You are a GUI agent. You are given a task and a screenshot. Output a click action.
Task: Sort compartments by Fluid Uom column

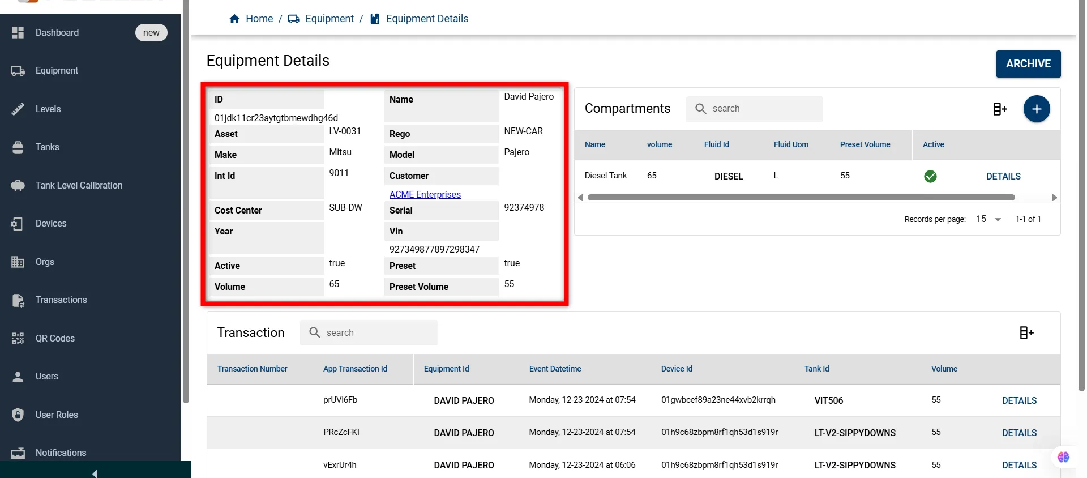[x=791, y=144]
